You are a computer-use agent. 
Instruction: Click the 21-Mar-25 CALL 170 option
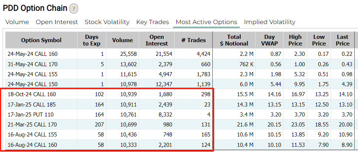point(32,125)
